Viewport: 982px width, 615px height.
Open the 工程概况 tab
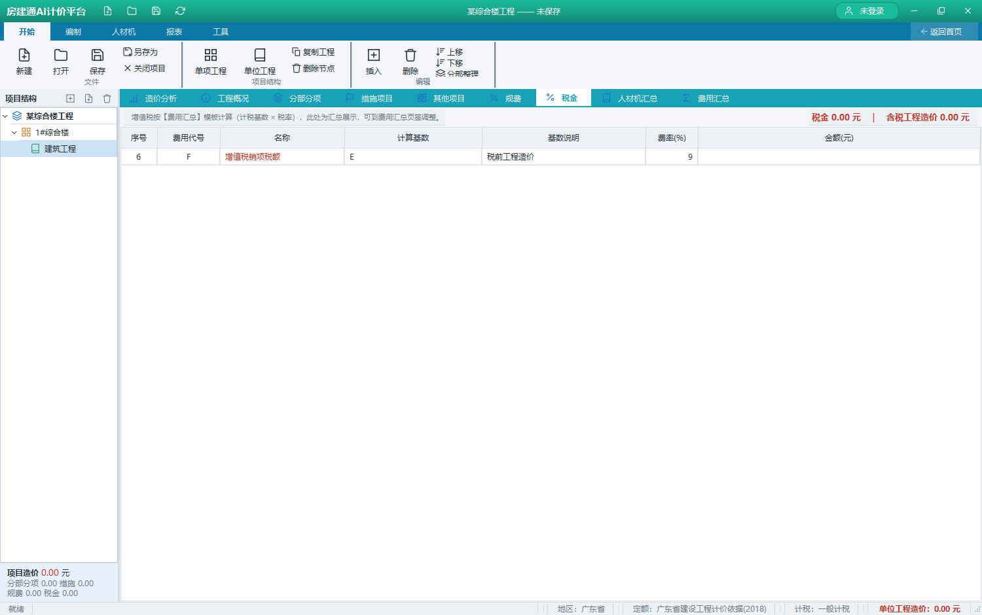225,98
